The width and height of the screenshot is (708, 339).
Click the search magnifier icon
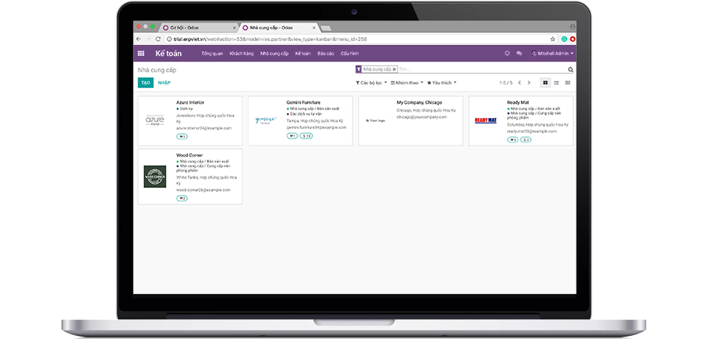(x=570, y=69)
